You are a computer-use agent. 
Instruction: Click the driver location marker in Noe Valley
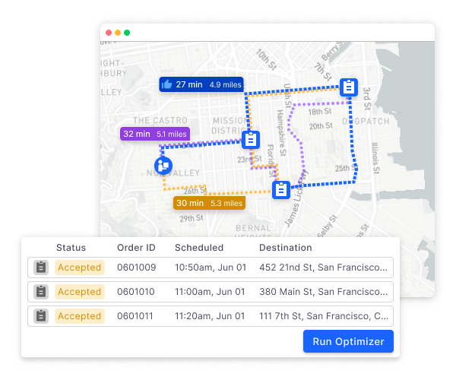click(163, 165)
